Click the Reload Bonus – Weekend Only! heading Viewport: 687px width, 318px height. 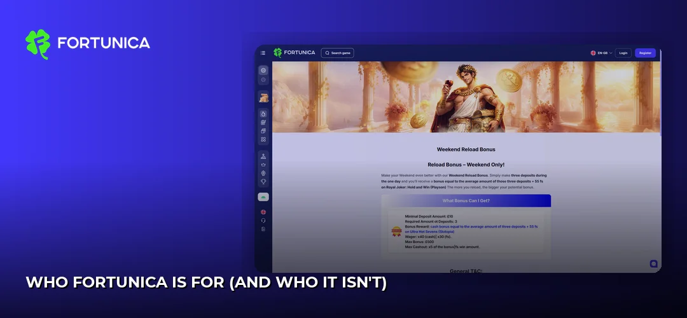pos(466,165)
